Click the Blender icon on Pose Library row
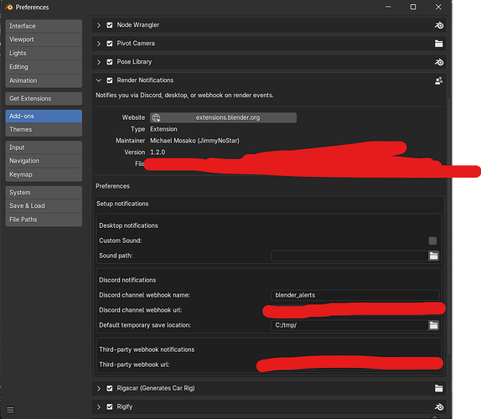The height and width of the screenshot is (419, 481). click(438, 62)
